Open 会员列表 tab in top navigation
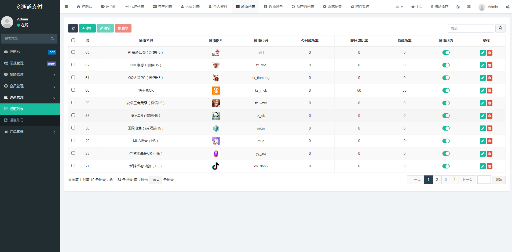This screenshot has height=252, width=512. coord(190,7)
